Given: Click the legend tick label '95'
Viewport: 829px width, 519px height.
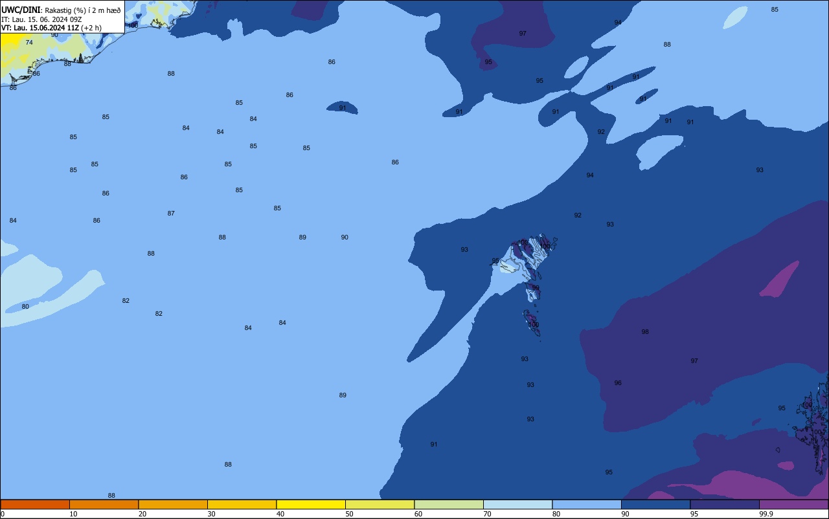Looking at the screenshot, I should pos(694,514).
